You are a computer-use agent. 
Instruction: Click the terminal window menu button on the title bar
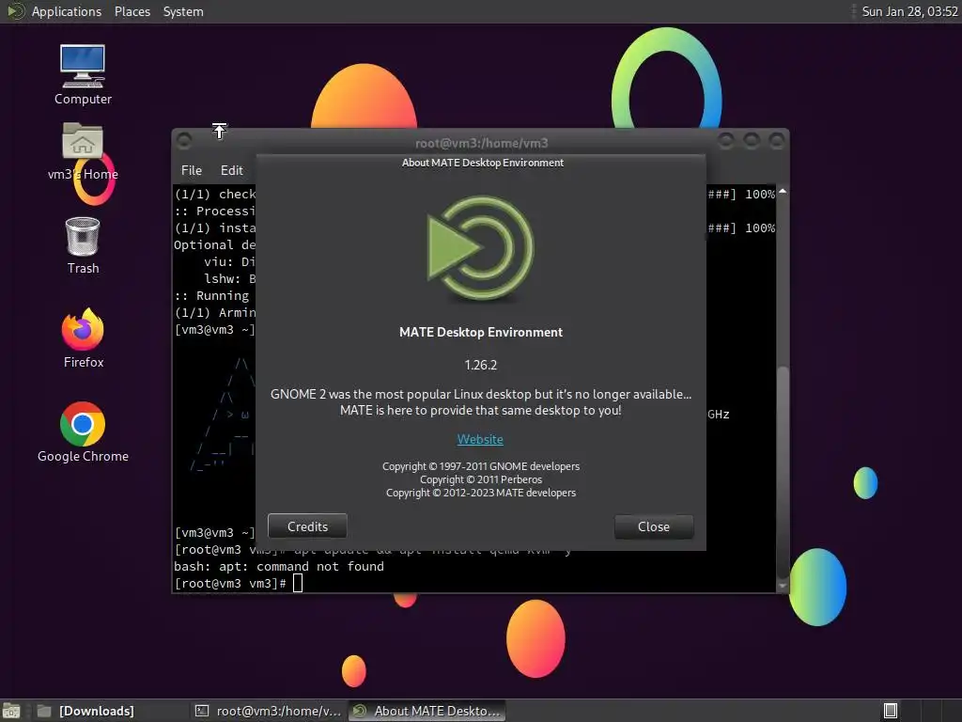(x=183, y=141)
